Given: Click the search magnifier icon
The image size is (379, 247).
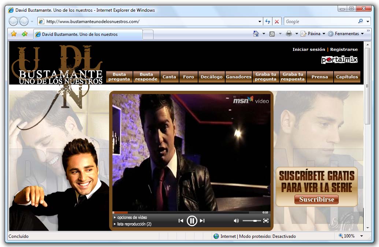Looking at the screenshot, I should point(360,21).
